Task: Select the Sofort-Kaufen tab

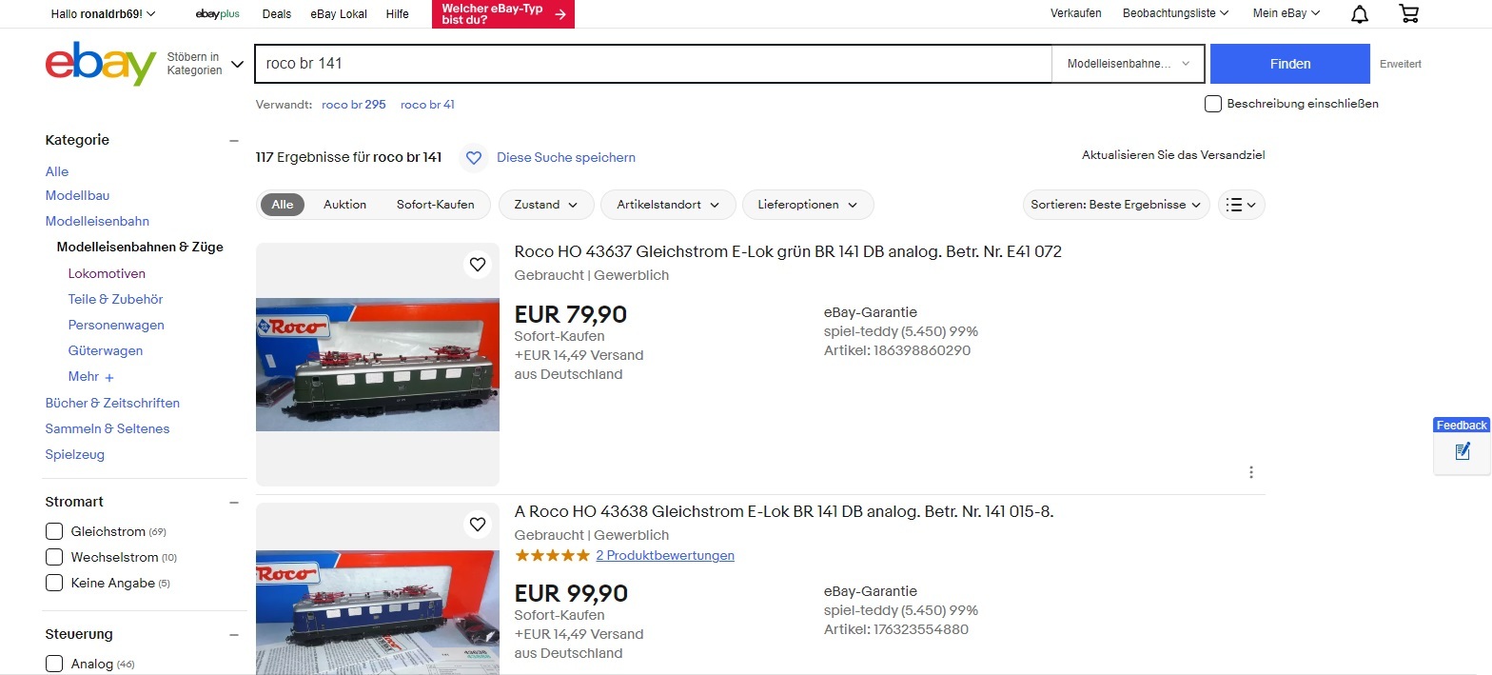Action: [x=435, y=205]
